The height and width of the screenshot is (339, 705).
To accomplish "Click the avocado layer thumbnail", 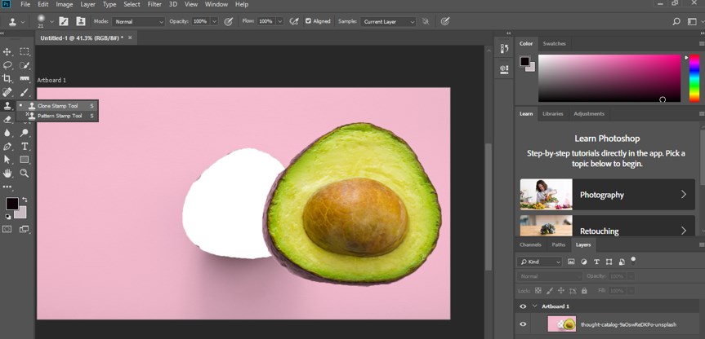I will tap(561, 324).
